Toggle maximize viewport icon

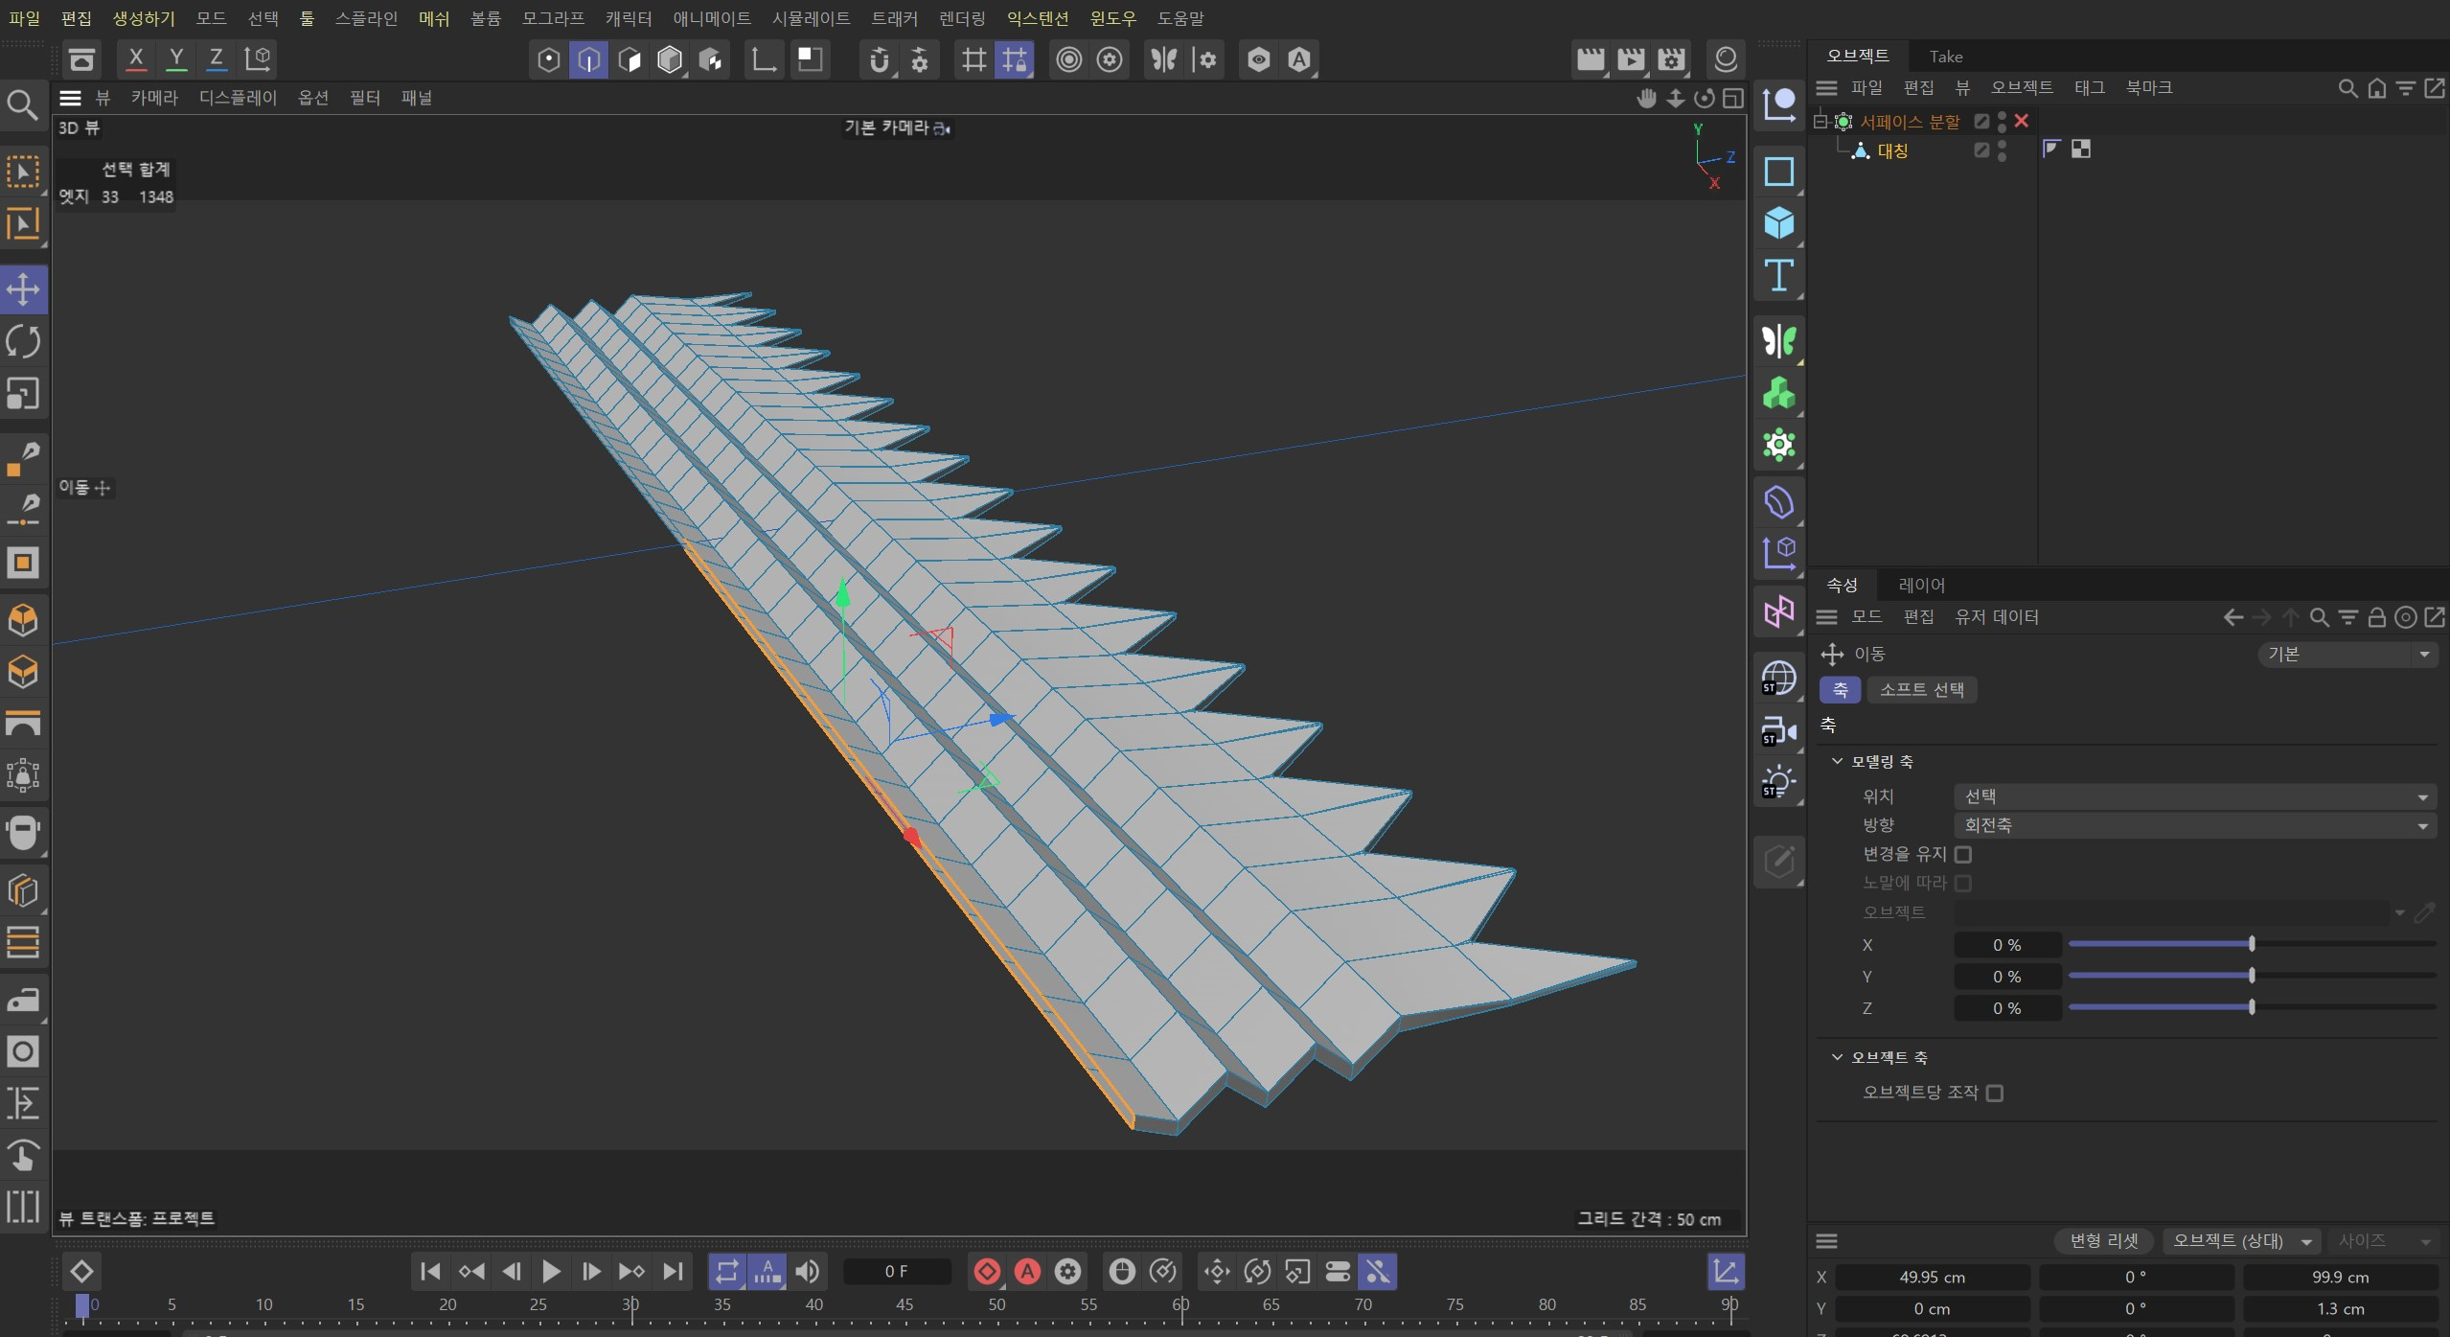[x=1733, y=98]
